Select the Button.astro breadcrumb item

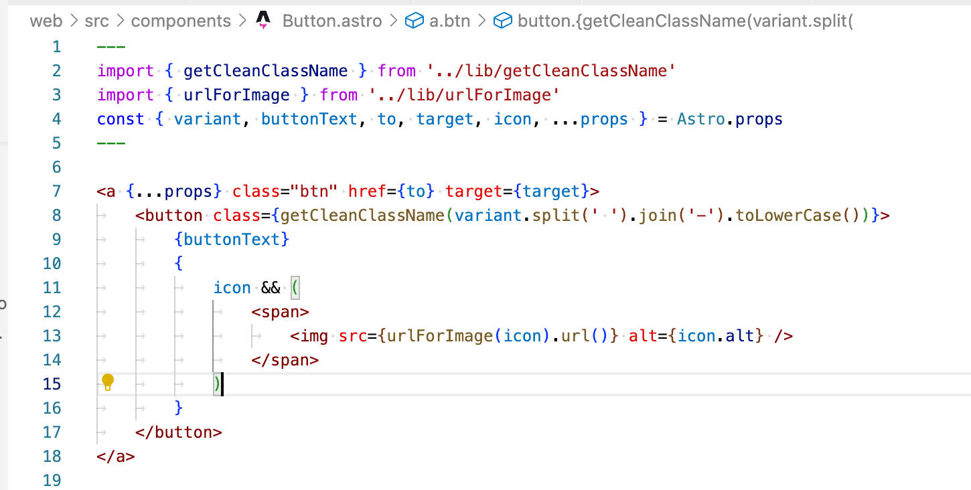point(332,21)
